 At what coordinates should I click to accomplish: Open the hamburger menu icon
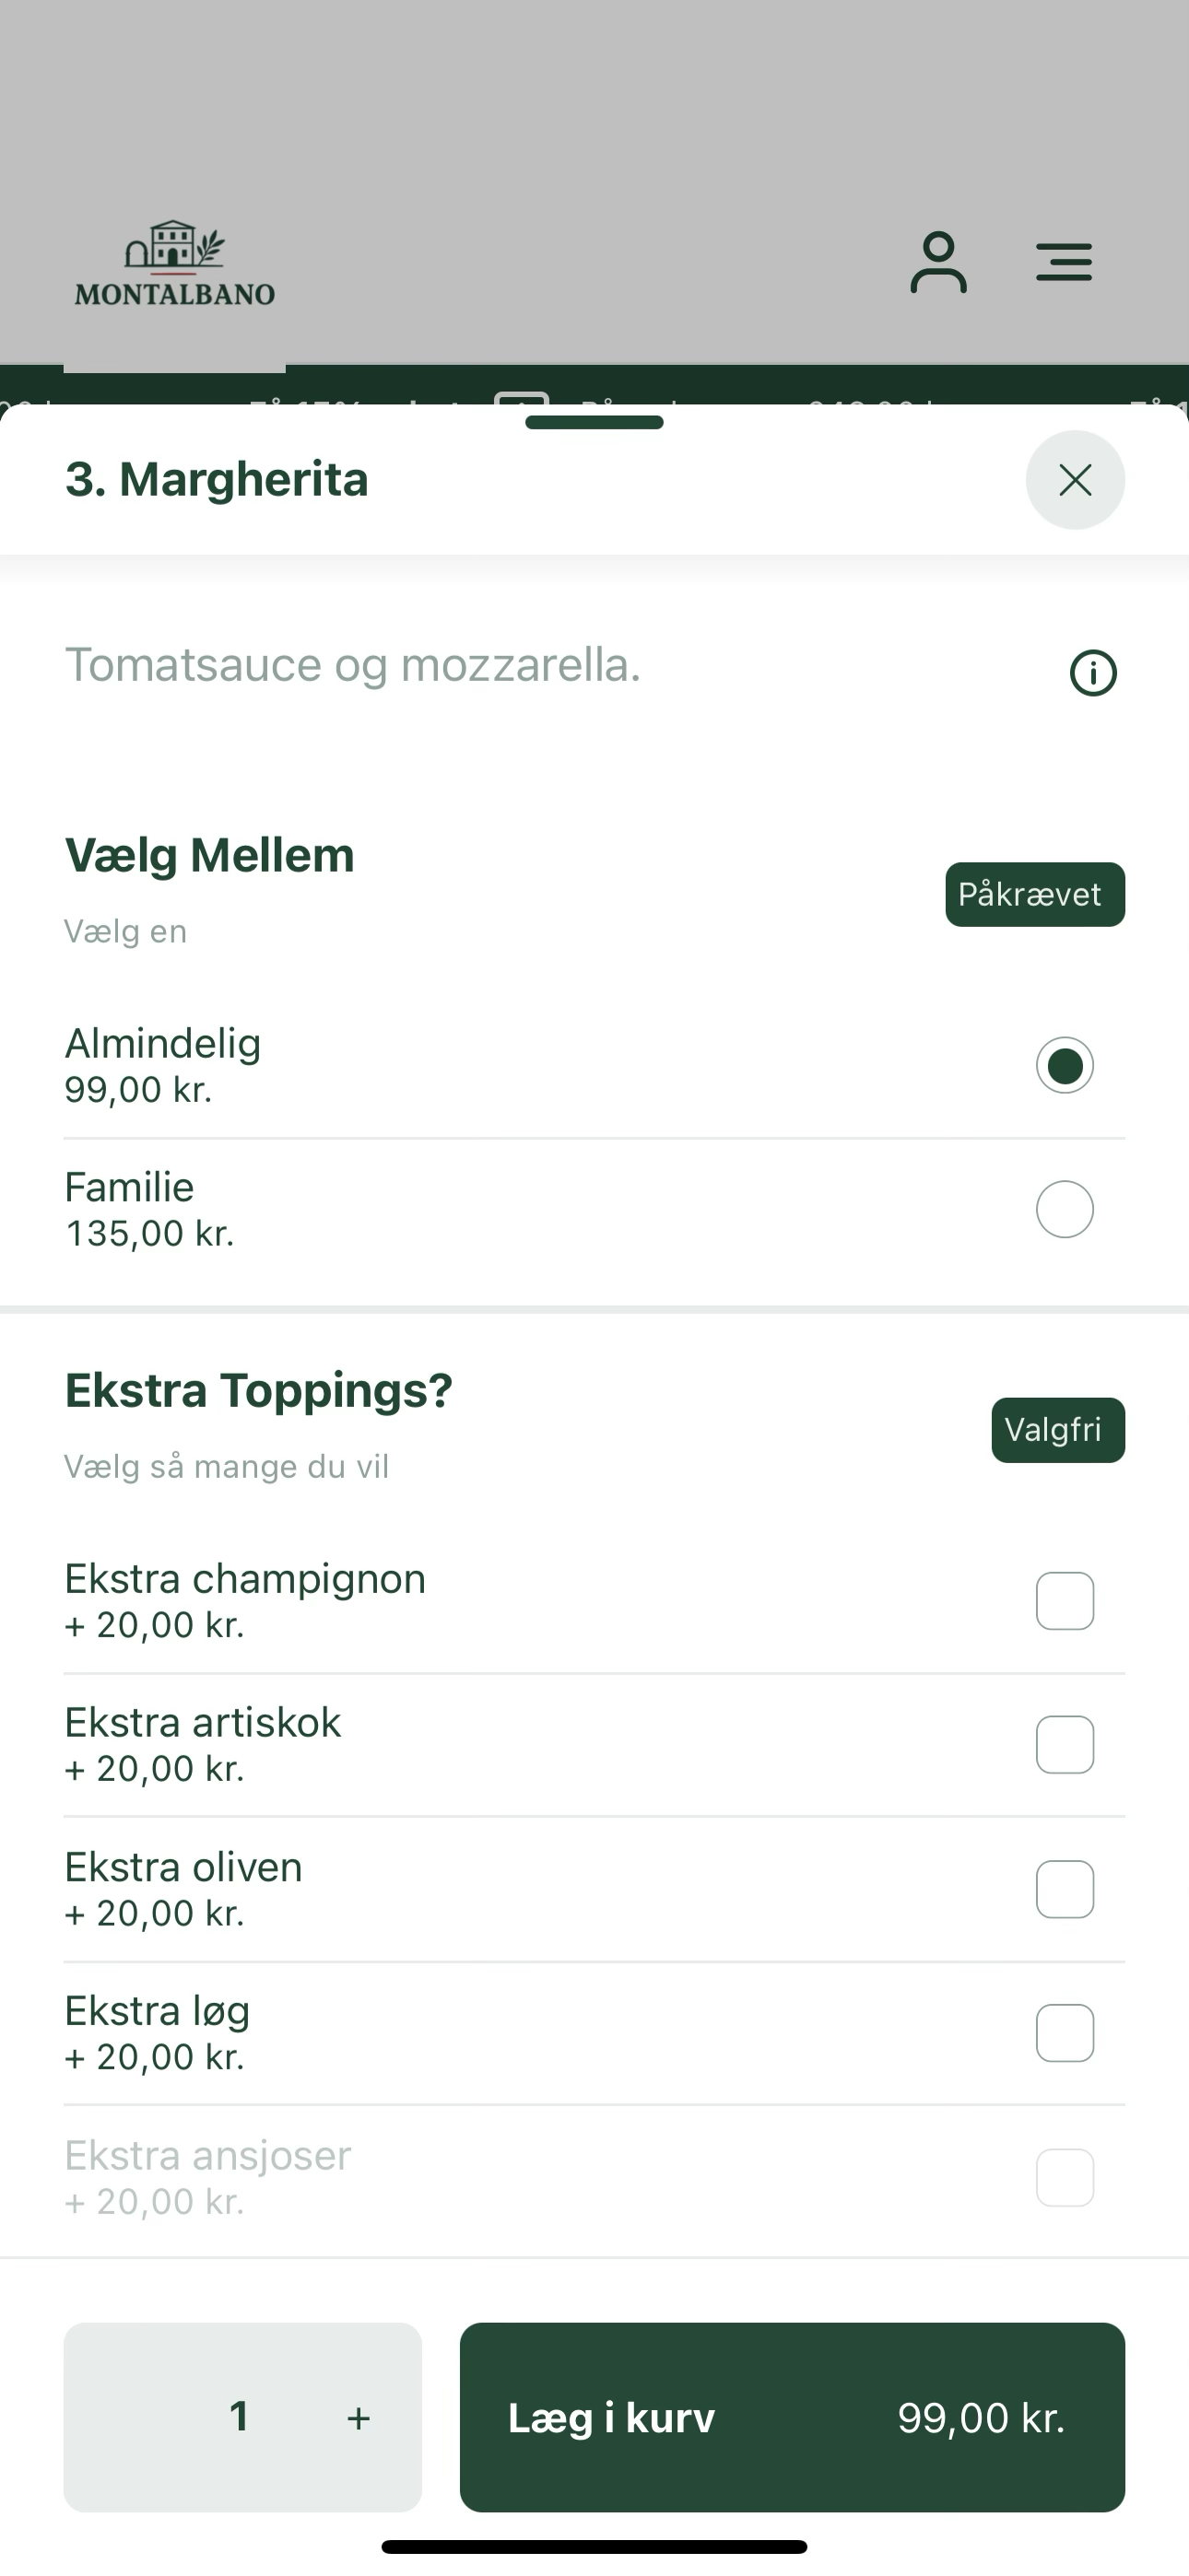click(1064, 262)
